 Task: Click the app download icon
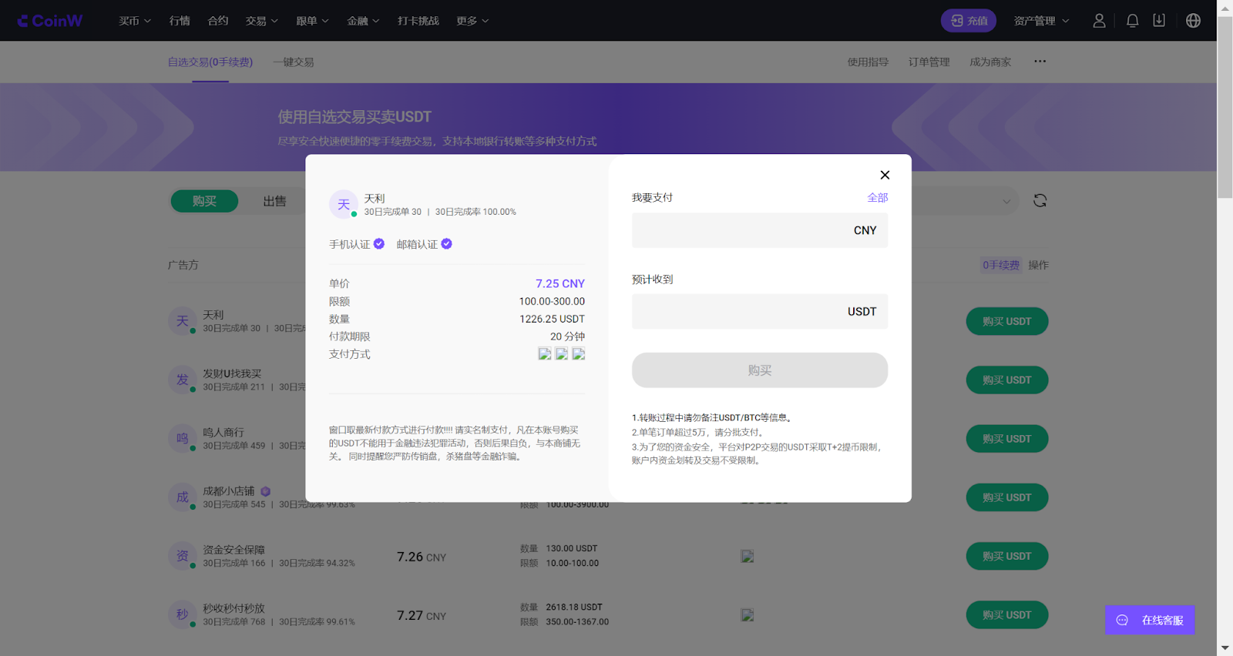tap(1159, 21)
